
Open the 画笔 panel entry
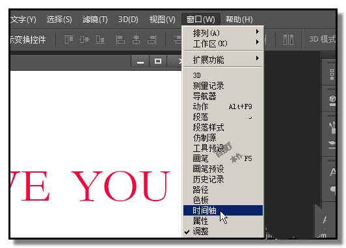tap(223, 158)
